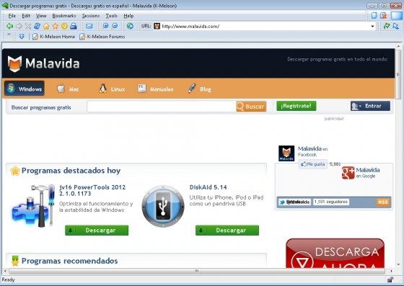The width and height of the screenshot is (404, 286).
Task: Select the Linux tab
Action: coord(112,89)
